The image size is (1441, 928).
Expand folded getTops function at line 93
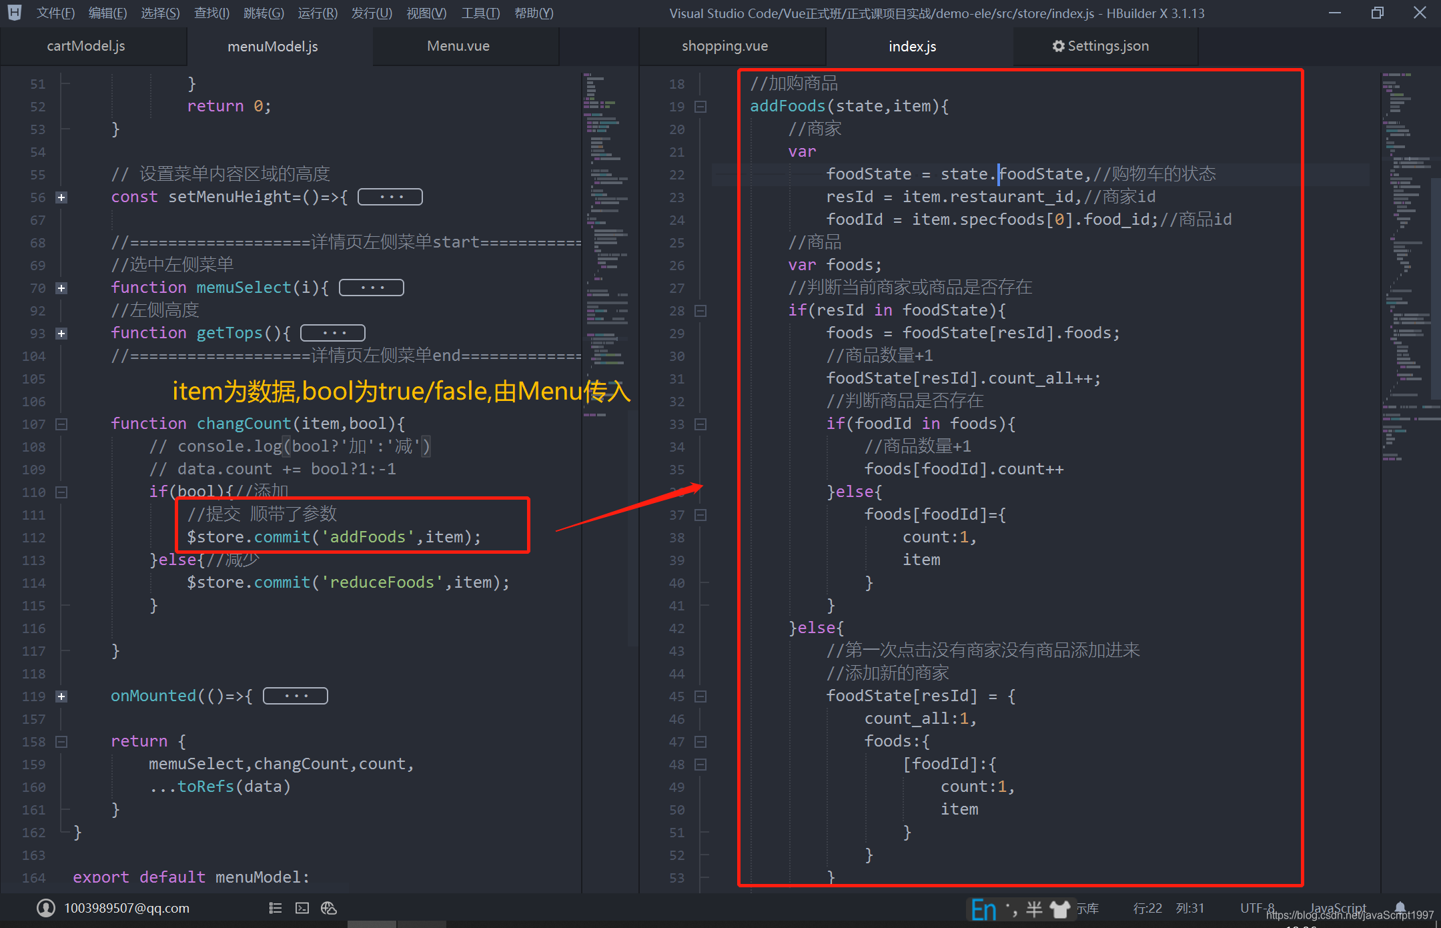[61, 334]
